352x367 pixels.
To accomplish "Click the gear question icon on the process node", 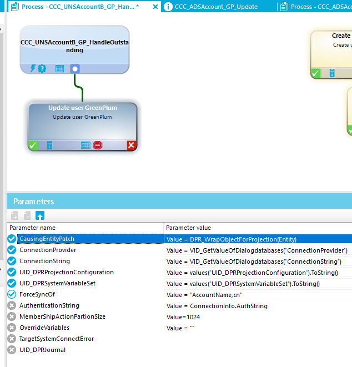I will (x=42, y=69).
